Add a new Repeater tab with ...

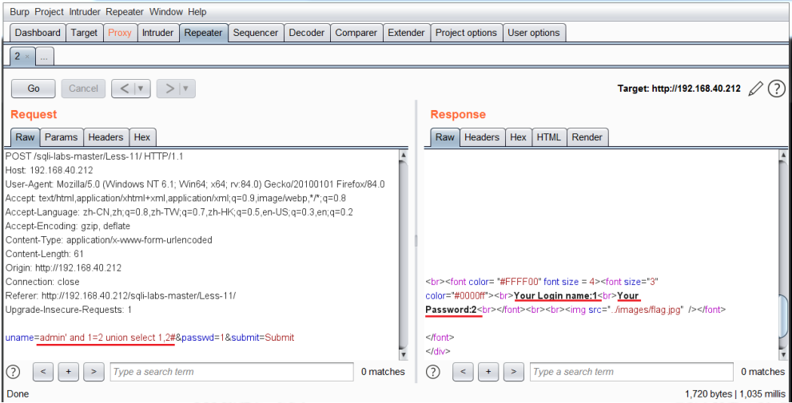(45, 57)
